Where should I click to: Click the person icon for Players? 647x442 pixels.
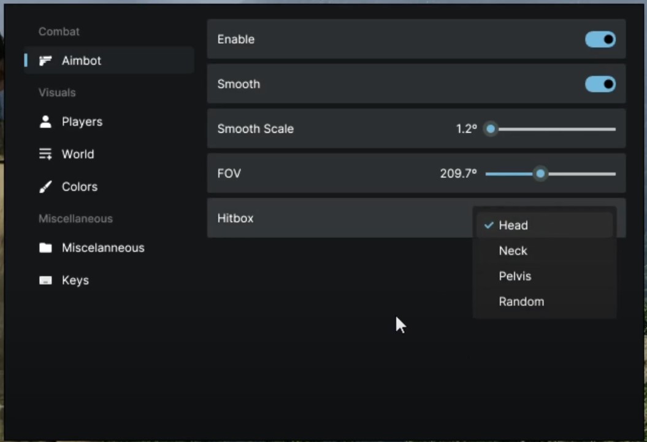coord(45,122)
